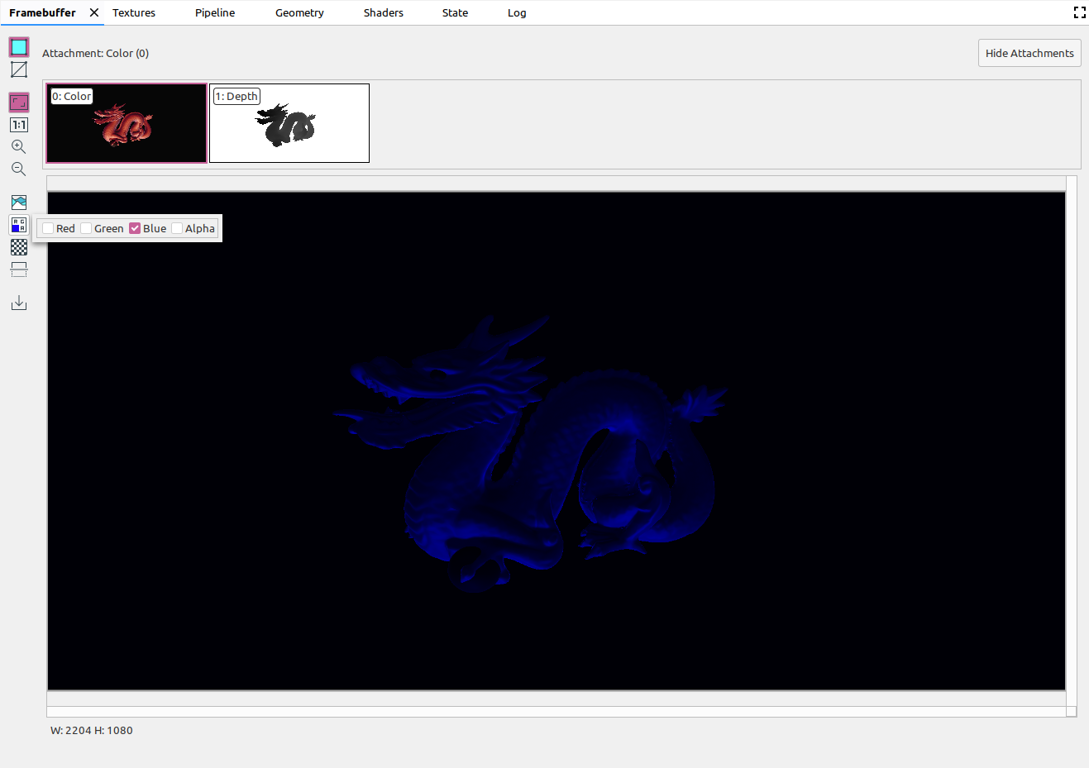Toggle the checkerboard background icon

point(19,247)
